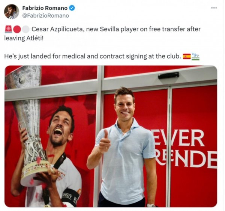Click the door sensor above the doorway

(168, 75)
